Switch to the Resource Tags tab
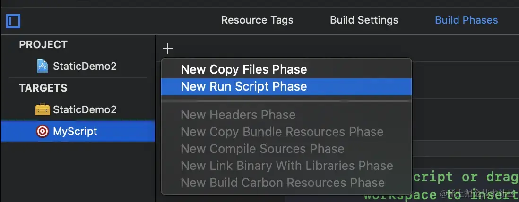519x202 pixels. (x=257, y=20)
